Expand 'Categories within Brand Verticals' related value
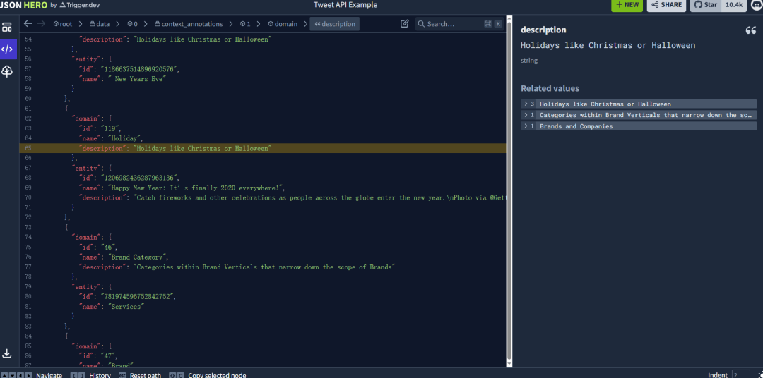763x378 pixels. tap(526, 115)
